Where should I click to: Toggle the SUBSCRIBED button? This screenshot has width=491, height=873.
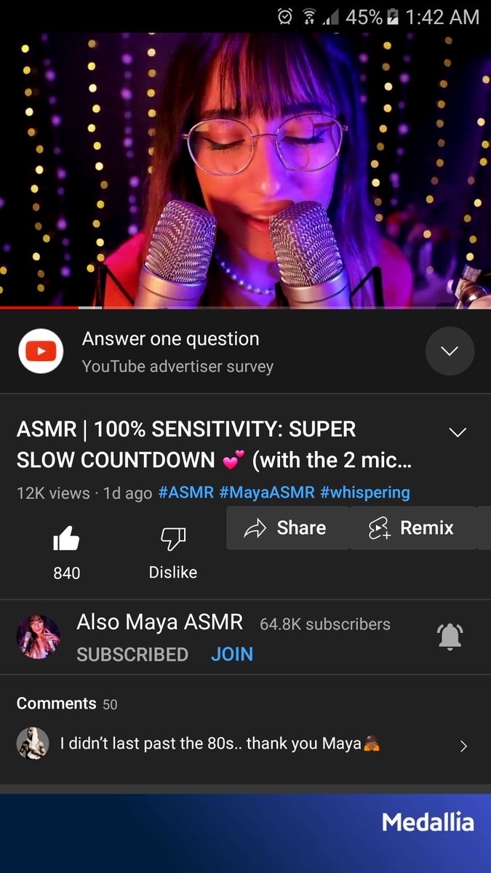[x=132, y=655]
